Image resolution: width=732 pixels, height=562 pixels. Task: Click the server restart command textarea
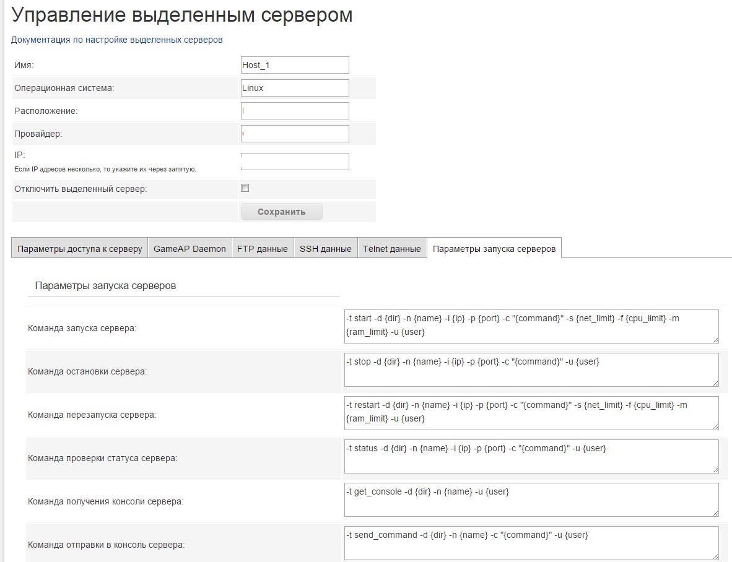(x=531, y=413)
